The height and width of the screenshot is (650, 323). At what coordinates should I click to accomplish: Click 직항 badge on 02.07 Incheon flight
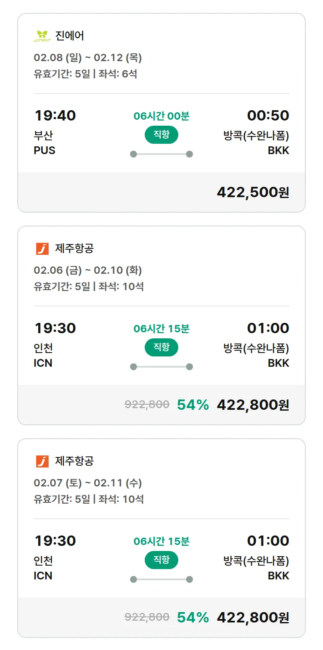point(161,560)
